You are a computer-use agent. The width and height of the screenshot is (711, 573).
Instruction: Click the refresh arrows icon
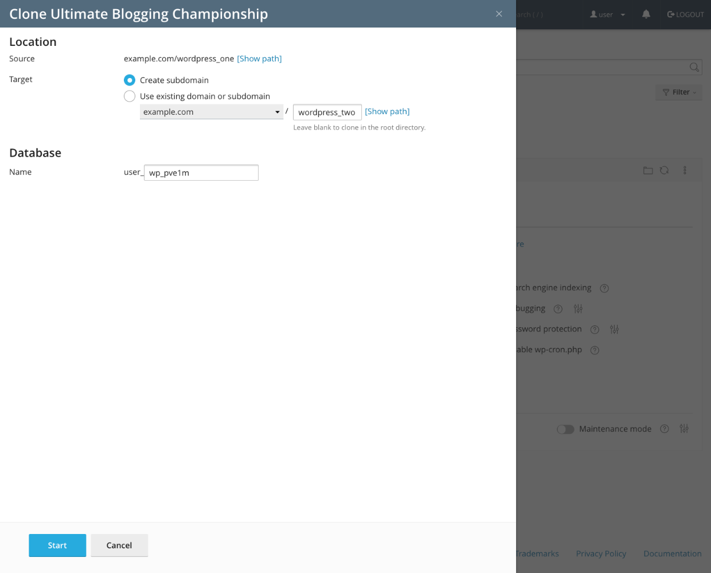(x=664, y=170)
